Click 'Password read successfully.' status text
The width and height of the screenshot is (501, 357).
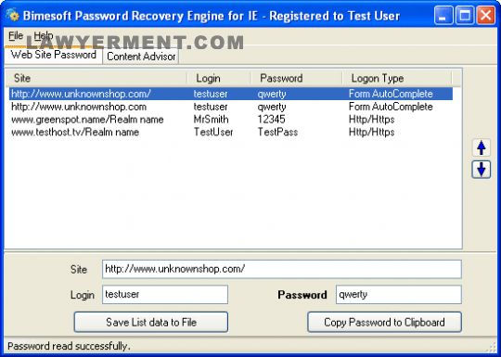tap(69, 346)
